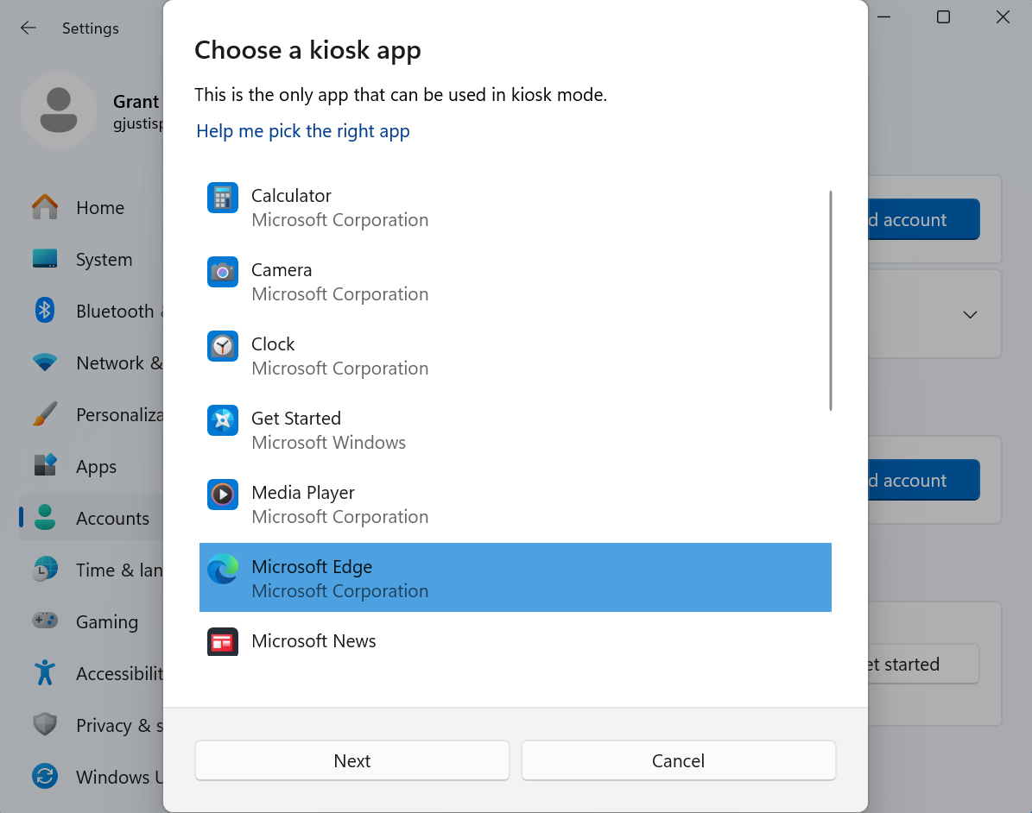
Task: Click the 'Grant' user name text
Action: coord(136,101)
